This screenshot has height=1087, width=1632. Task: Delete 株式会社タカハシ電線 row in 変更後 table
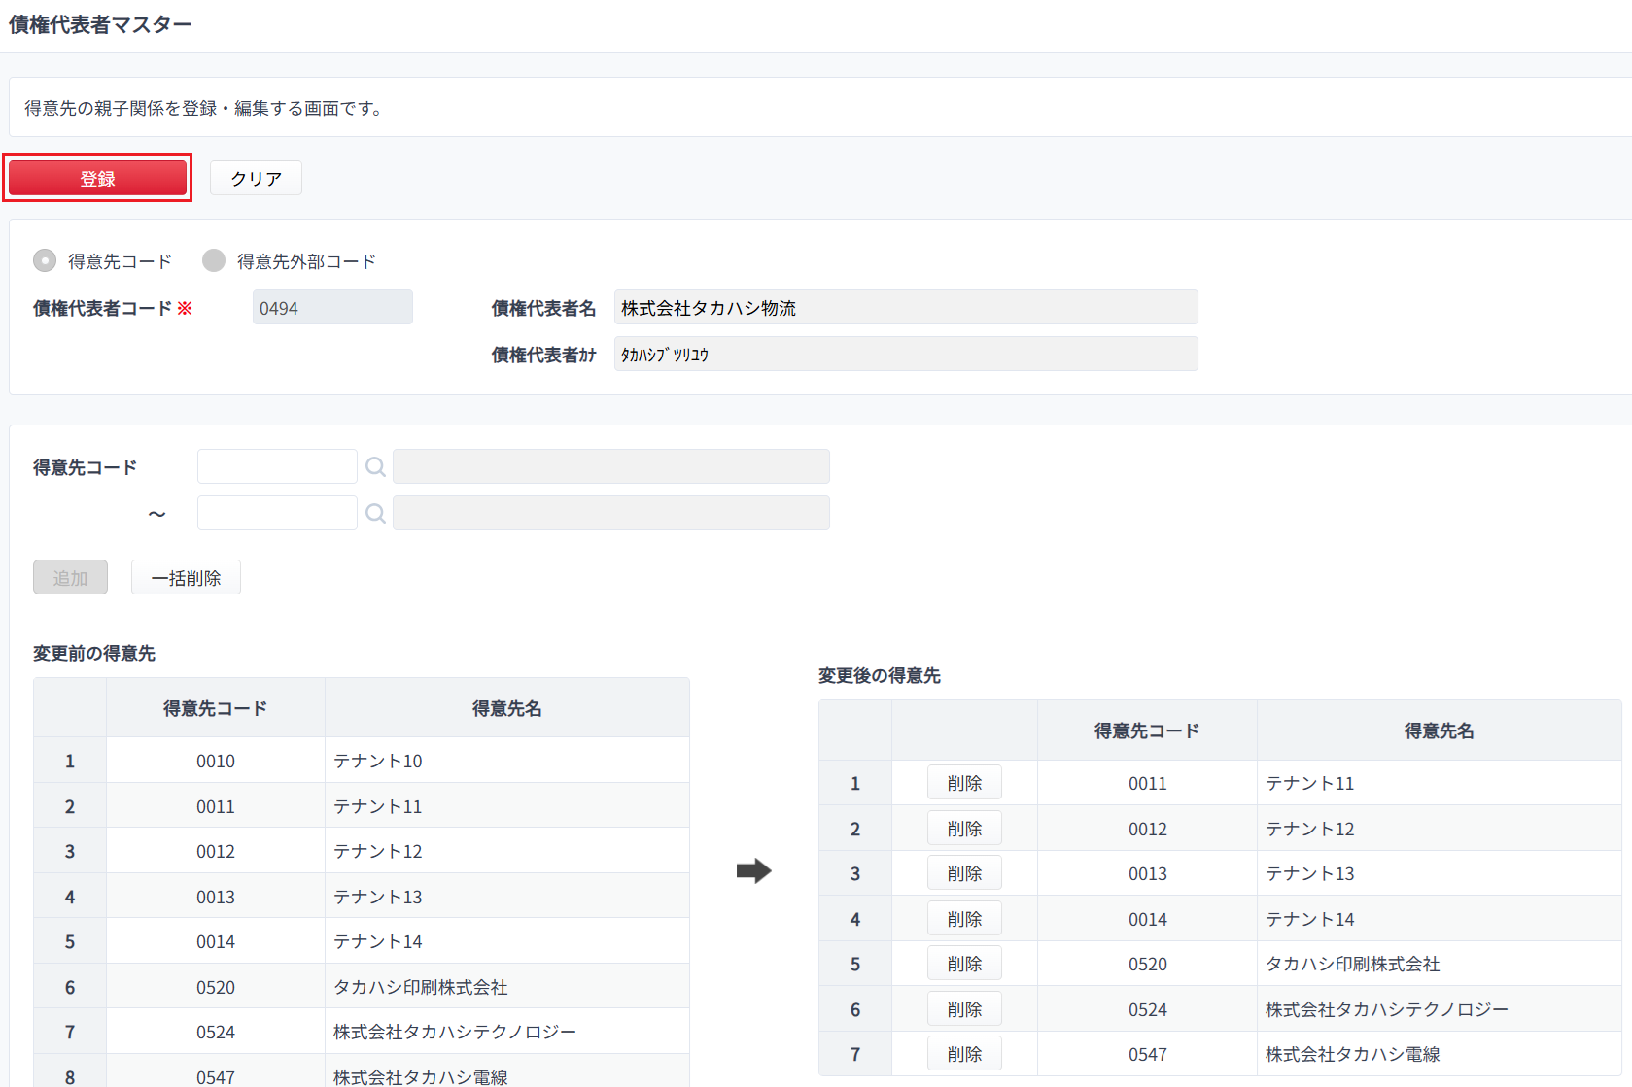point(964,1054)
